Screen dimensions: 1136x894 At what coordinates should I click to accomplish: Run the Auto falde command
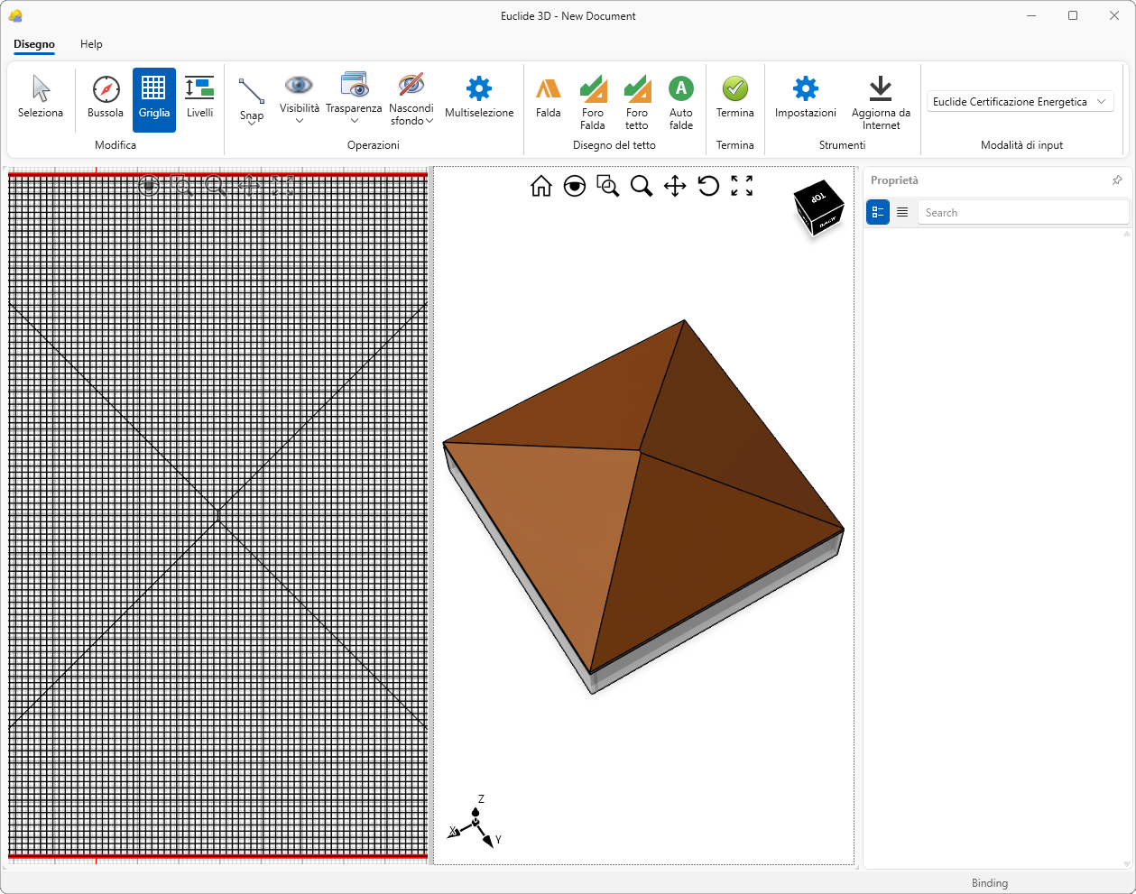[x=681, y=101]
